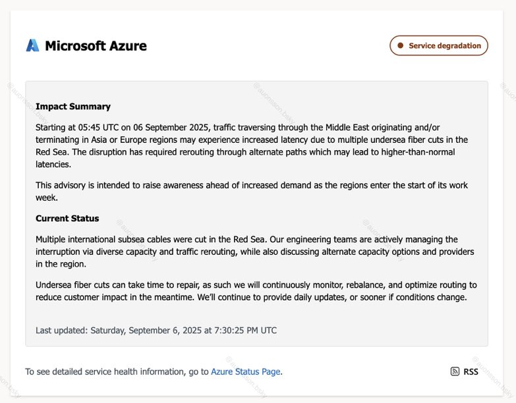Click the paragraph starting 'Undersea fiber cuts can take'
Screen dimensions: 516x403
(x=256, y=291)
